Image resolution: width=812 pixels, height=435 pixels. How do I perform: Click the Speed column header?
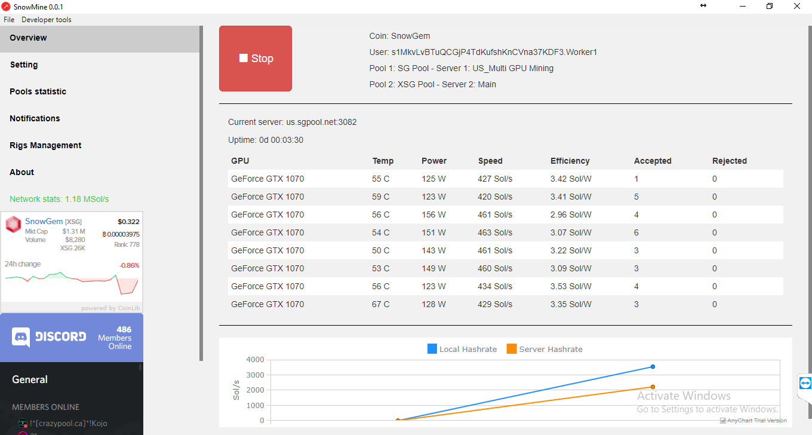[490, 161]
